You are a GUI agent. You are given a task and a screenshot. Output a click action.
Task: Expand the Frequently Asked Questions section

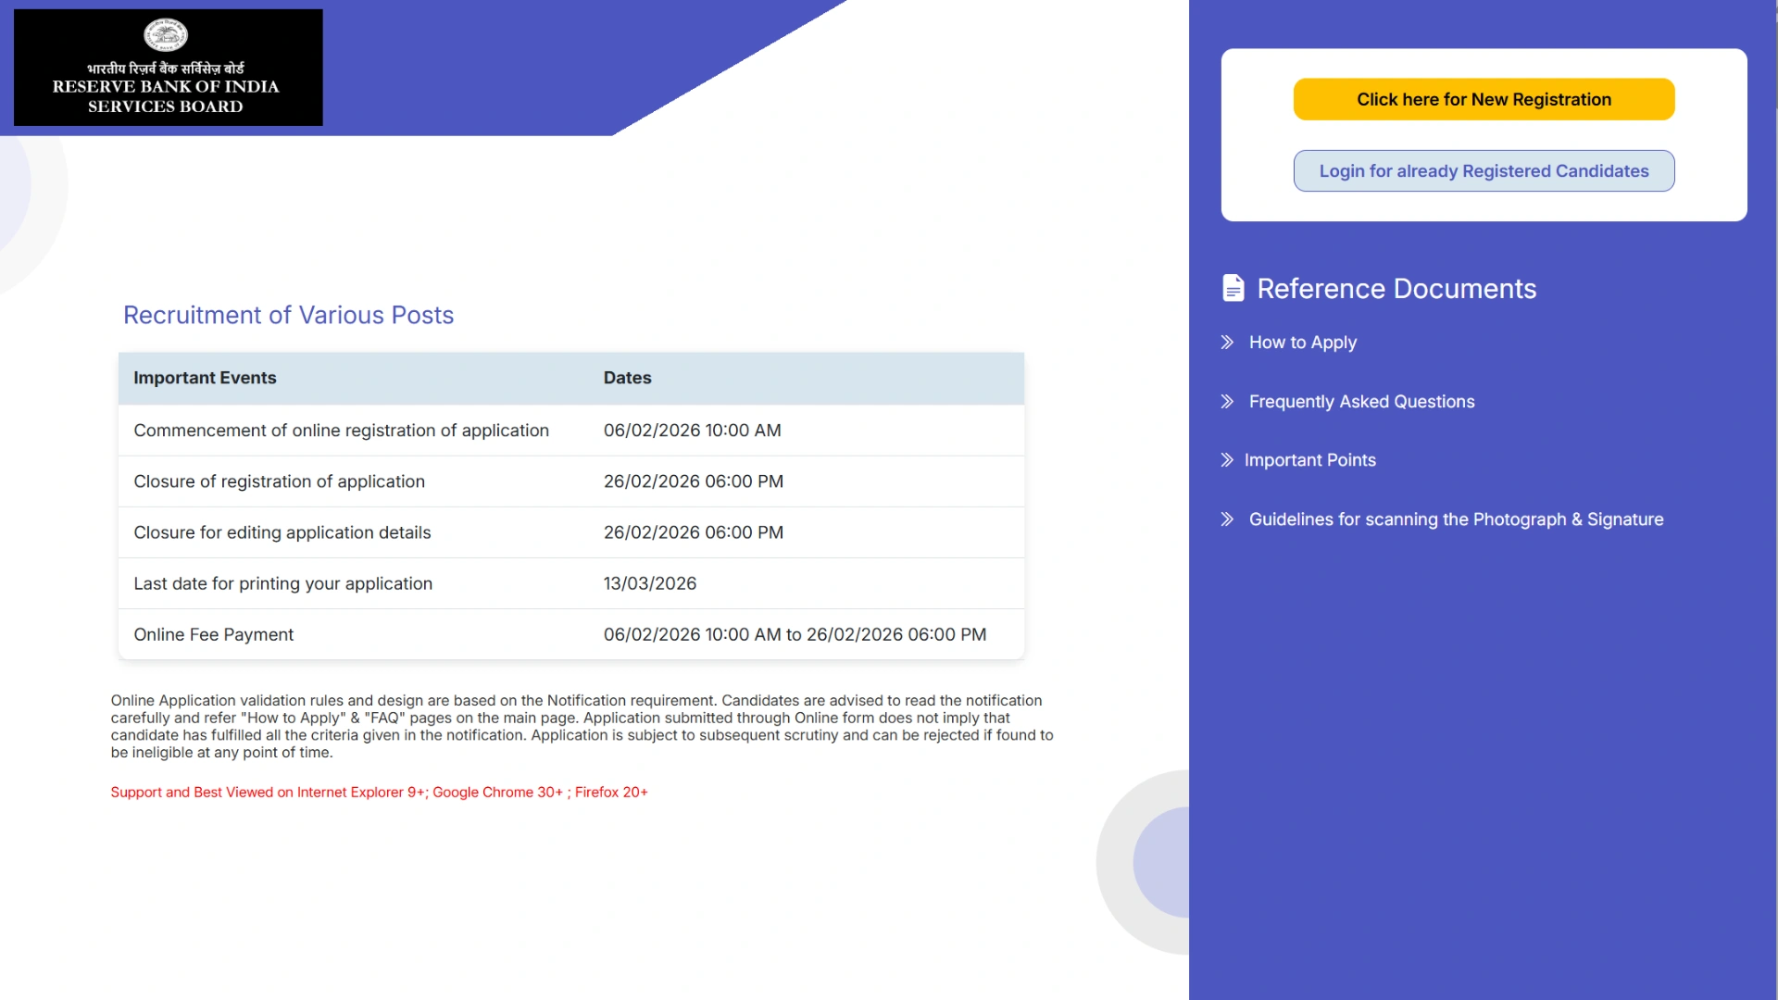(x=1362, y=402)
